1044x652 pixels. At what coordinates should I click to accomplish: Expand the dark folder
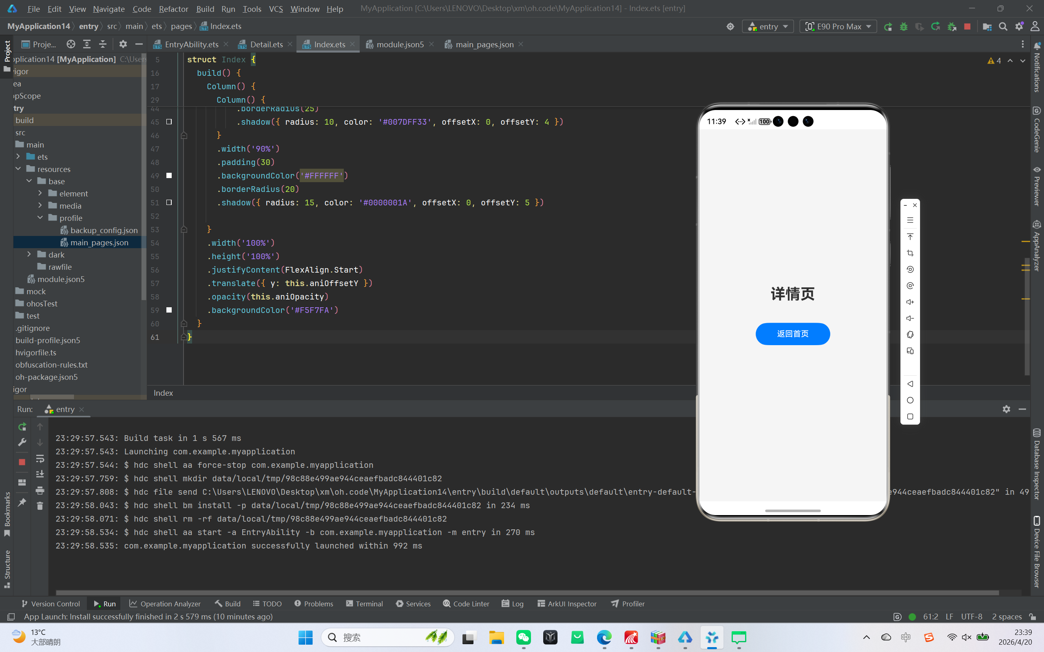coord(29,254)
